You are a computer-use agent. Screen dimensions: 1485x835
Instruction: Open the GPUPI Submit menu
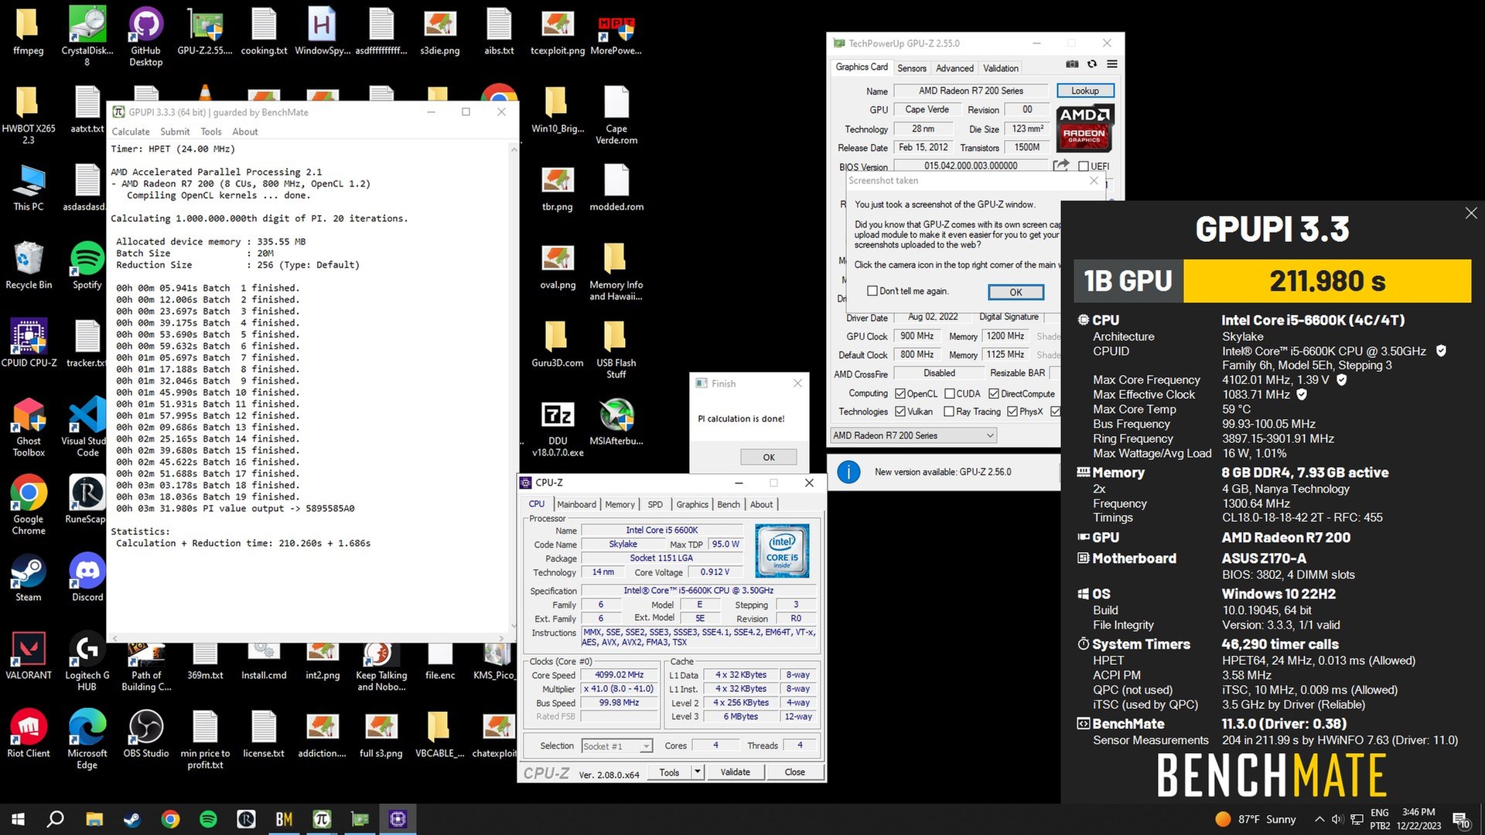coord(175,131)
